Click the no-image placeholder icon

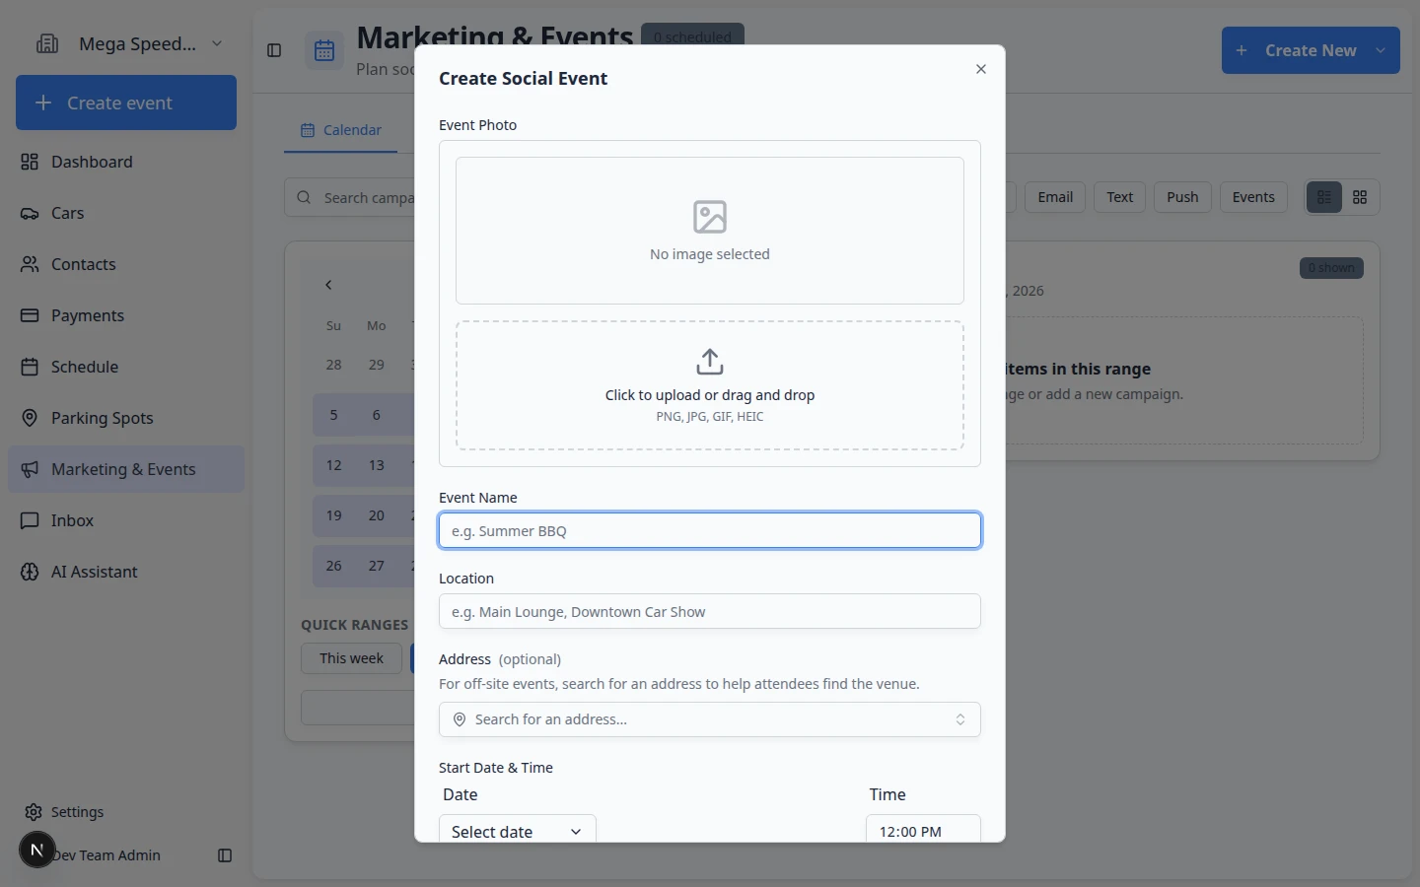[x=710, y=217]
